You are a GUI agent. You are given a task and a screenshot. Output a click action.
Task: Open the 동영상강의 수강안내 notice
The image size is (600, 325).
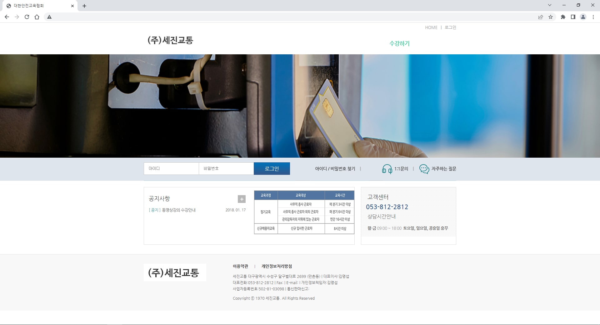point(178,210)
